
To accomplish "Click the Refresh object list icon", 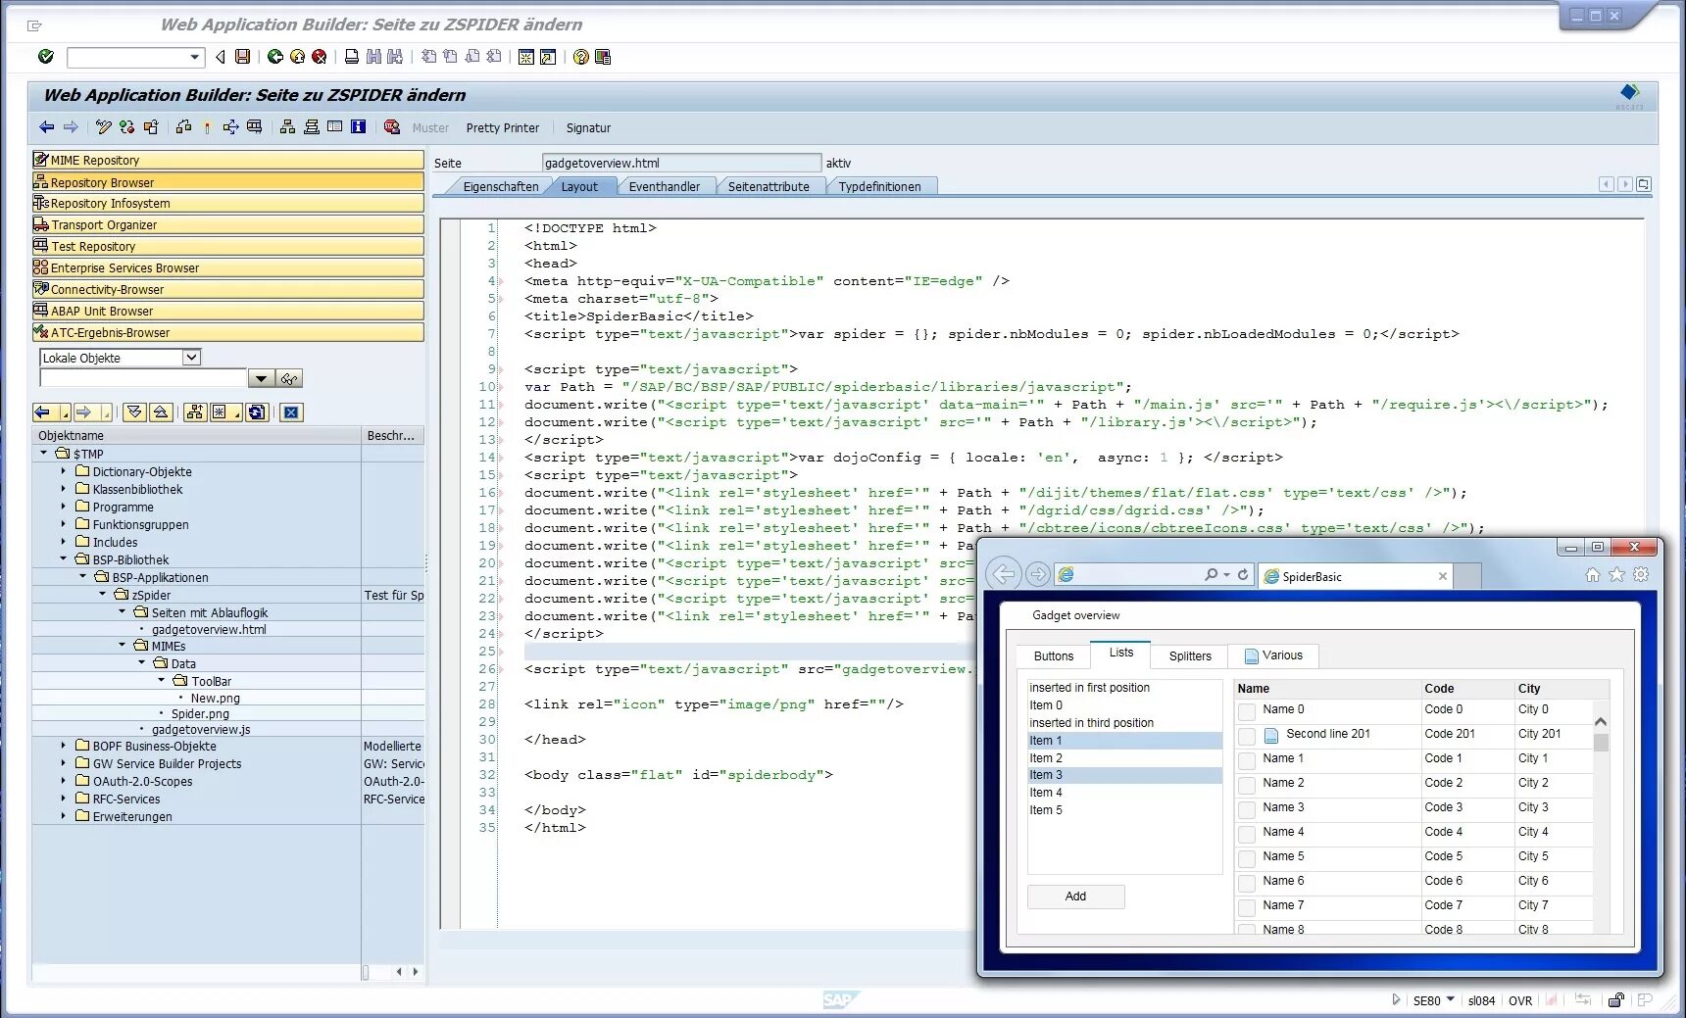I will coord(257,412).
